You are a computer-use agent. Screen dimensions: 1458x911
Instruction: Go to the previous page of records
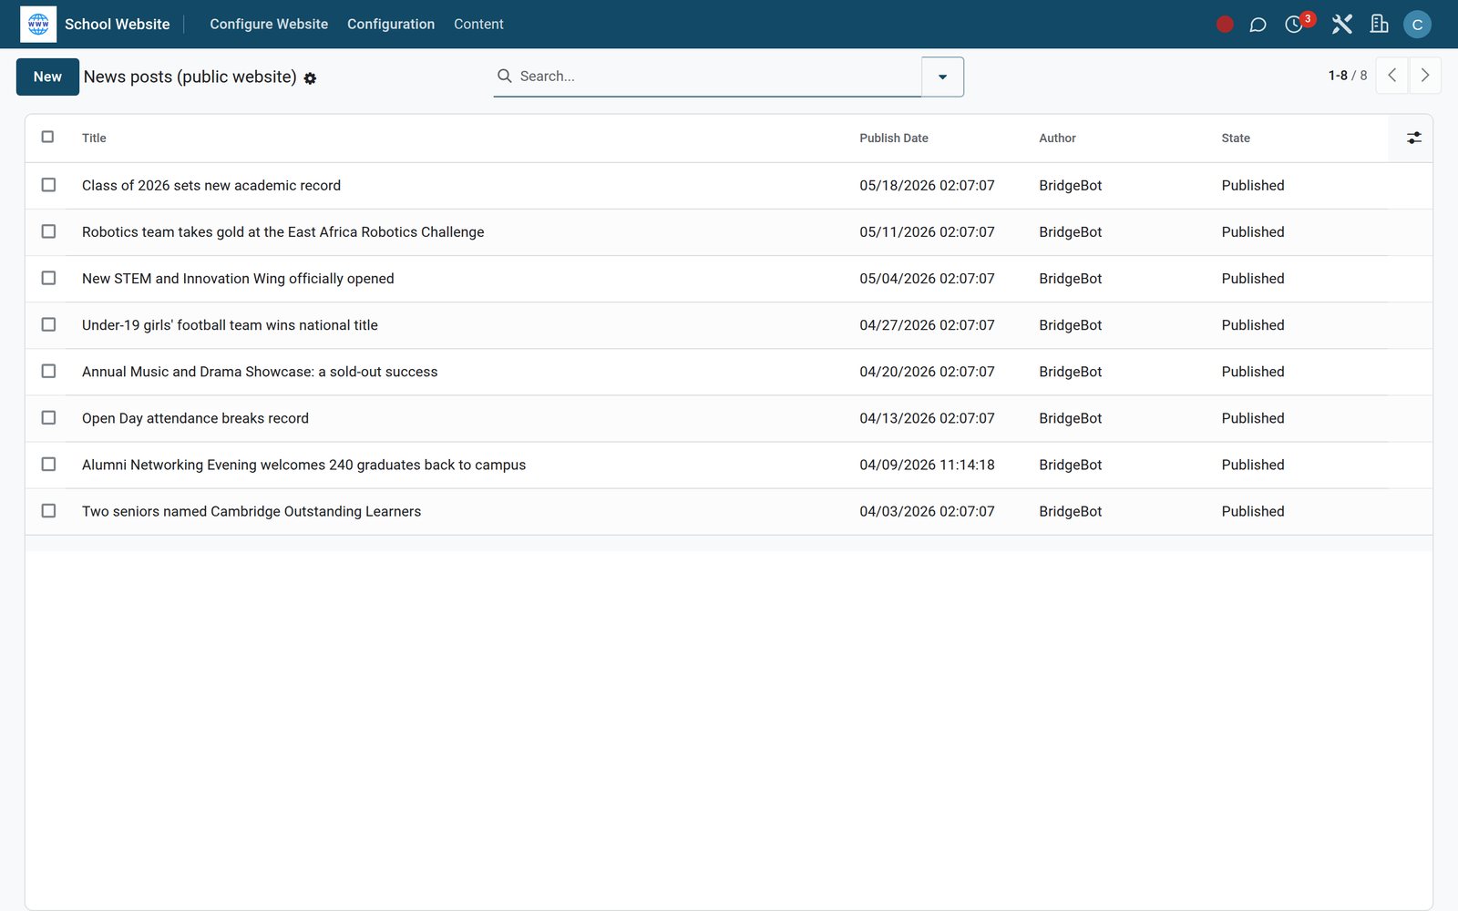point(1391,76)
